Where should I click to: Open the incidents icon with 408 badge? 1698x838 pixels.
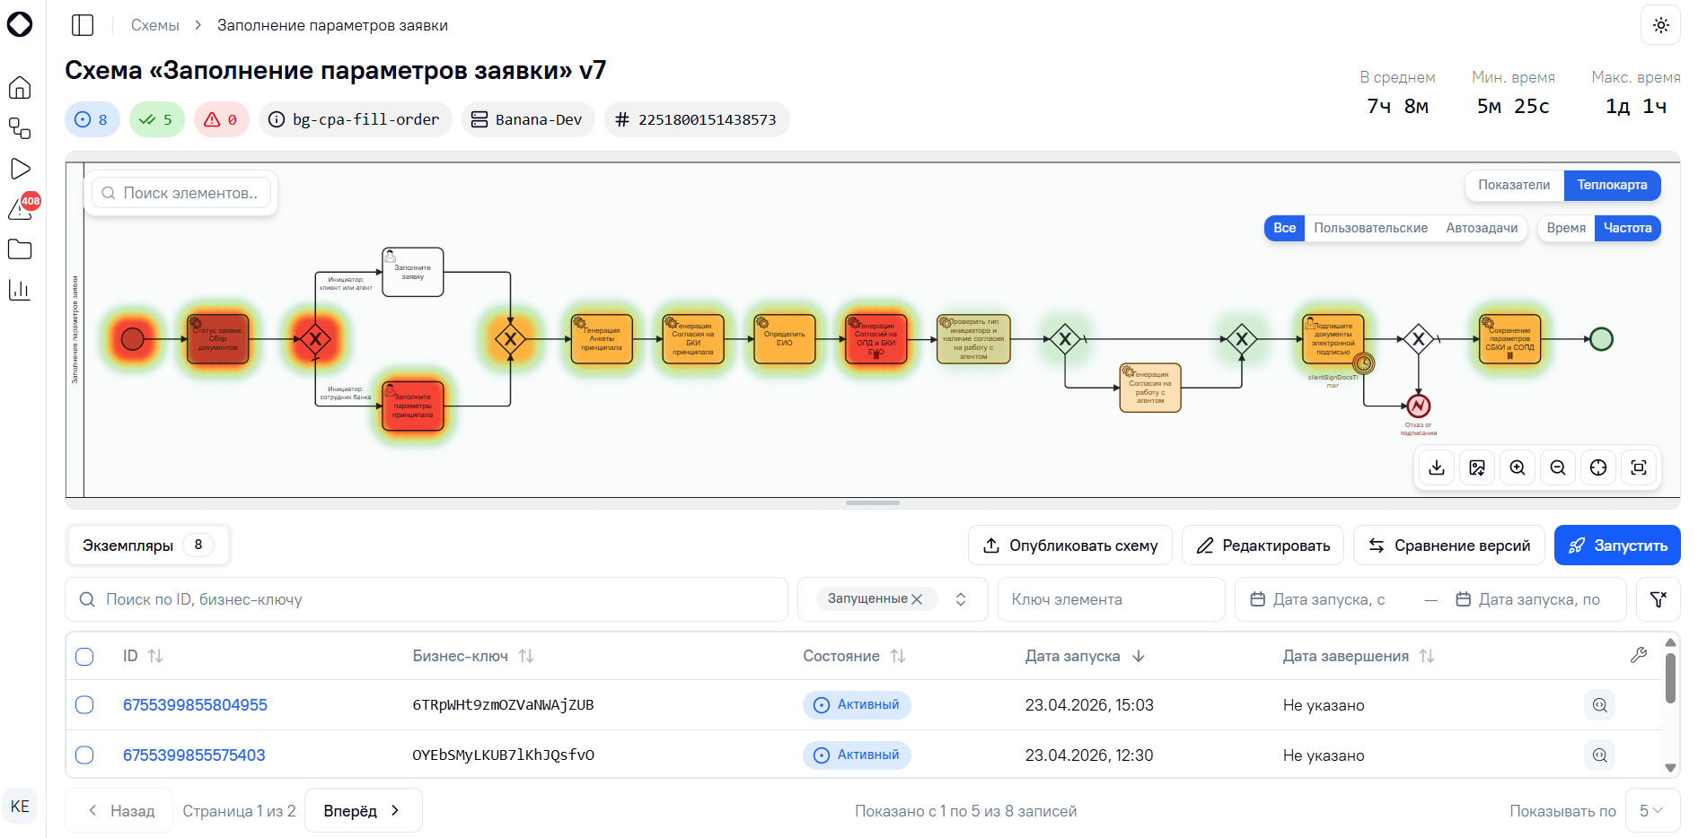coord(21,208)
